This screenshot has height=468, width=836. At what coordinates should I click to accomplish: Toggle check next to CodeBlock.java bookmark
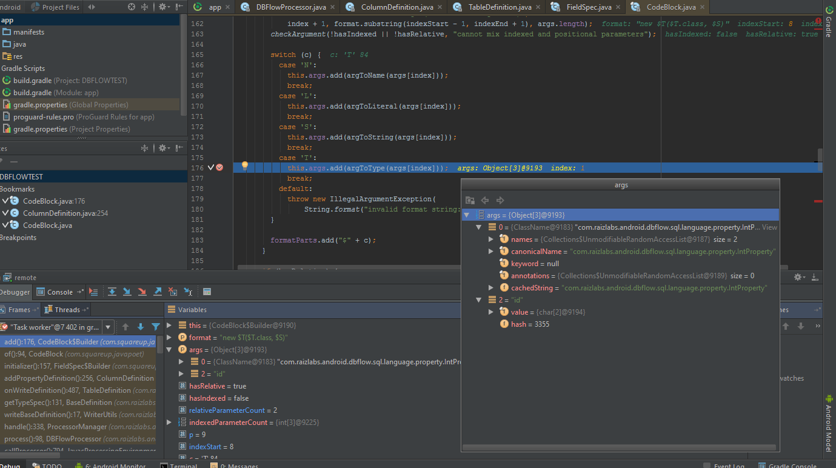coord(5,226)
